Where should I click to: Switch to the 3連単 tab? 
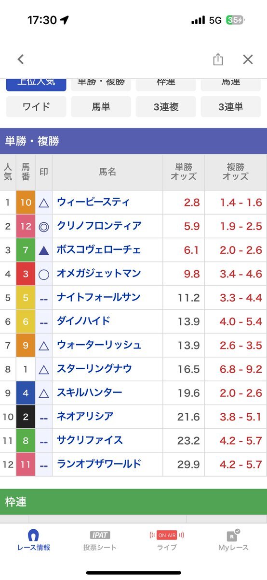tap(231, 107)
